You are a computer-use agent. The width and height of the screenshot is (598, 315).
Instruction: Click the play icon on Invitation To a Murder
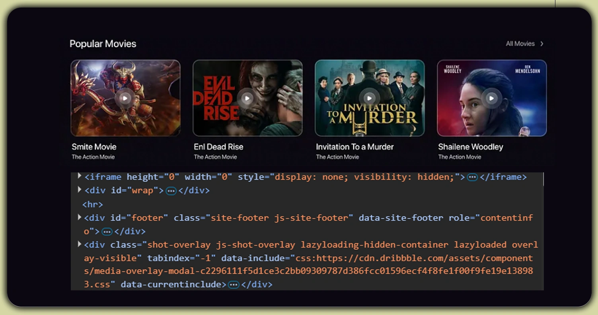[x=369, y=98]
